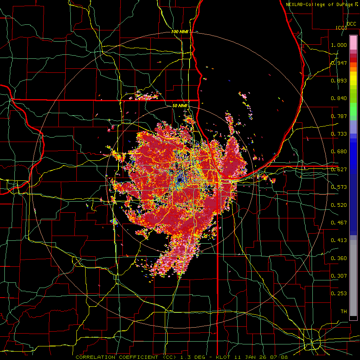The height and width of the screenshot is (360, 360).
Task: Pick the gray band on the color scale
Action: 353,278
